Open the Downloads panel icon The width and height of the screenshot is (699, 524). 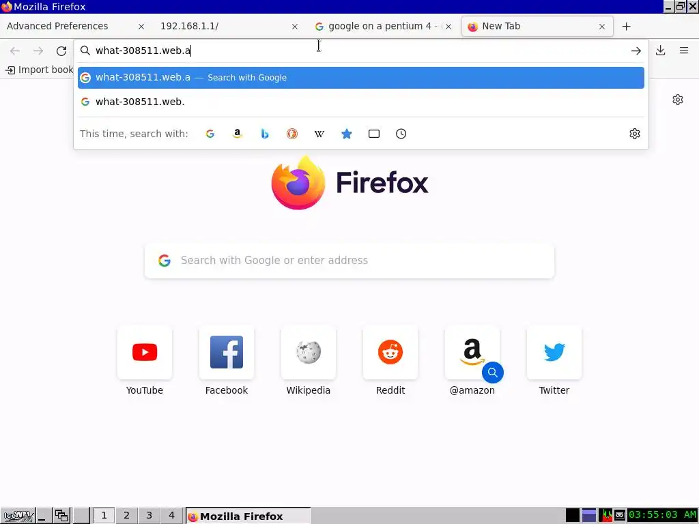pos(660,50)
